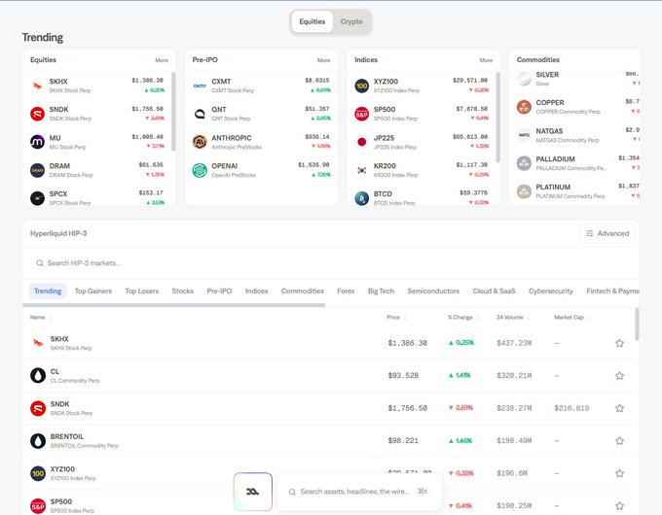Click the PALLADIUM commodity icon
This screenshot has width=662, height=515.
tap(524, 163)
